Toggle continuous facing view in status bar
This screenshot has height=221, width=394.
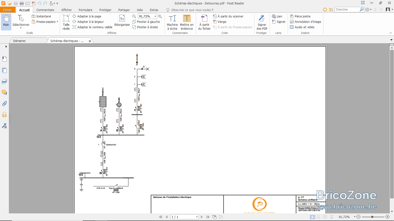(x=331, y=217)
